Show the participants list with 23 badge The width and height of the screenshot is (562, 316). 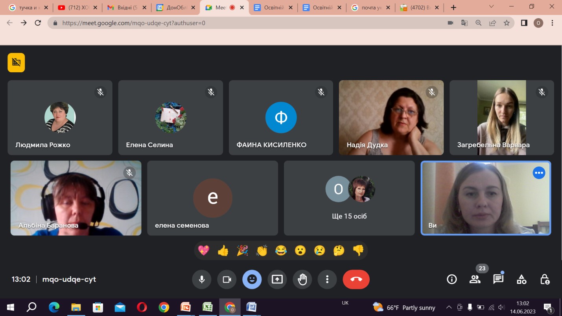pos(475,279)
